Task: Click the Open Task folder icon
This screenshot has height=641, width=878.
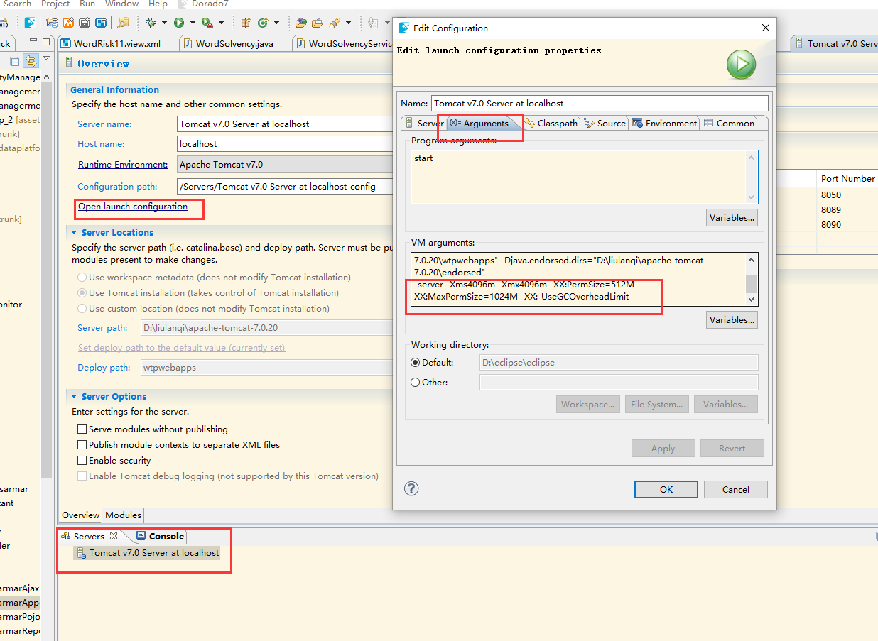Action: click(316, 23)
